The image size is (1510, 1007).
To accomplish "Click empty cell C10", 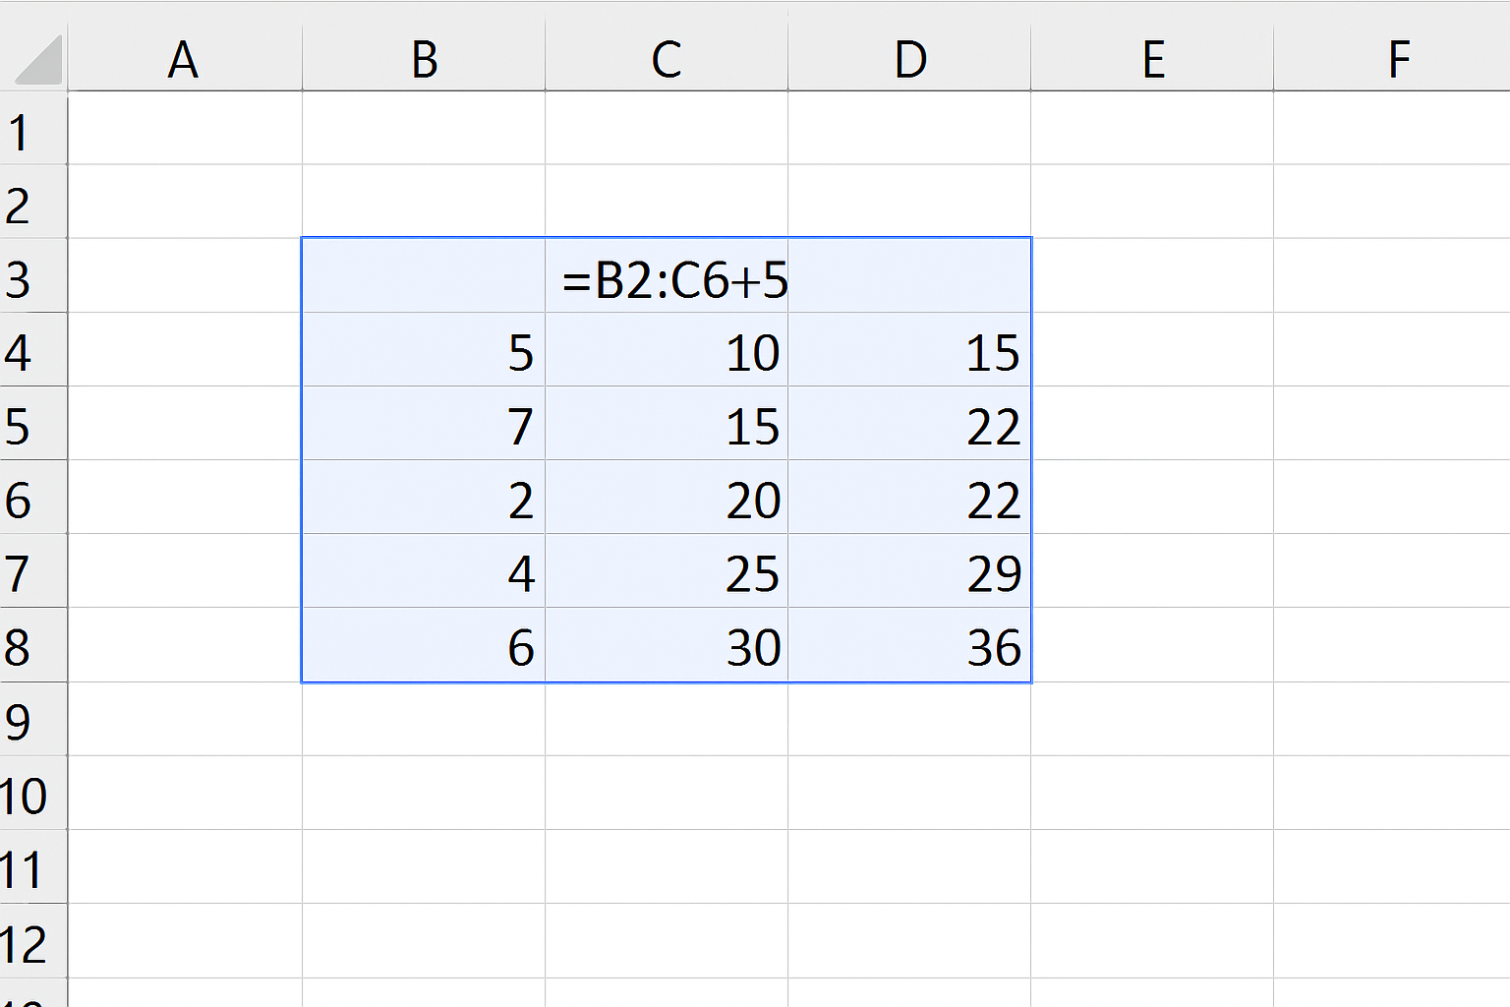I will [667, 793].
